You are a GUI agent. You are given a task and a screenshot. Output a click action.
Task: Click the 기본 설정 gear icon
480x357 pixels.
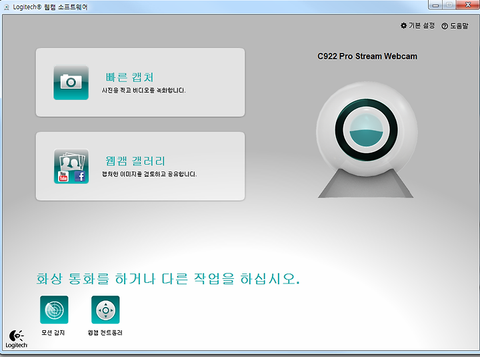(403, 25)
